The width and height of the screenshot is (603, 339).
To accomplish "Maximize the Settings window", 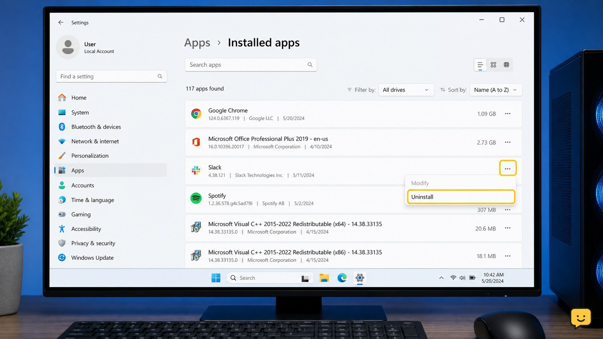I will (x=502, y=20).
